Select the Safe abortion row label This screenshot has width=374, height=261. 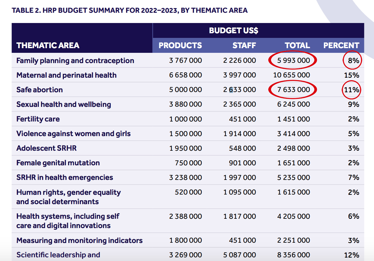click(x=40, y=90)
